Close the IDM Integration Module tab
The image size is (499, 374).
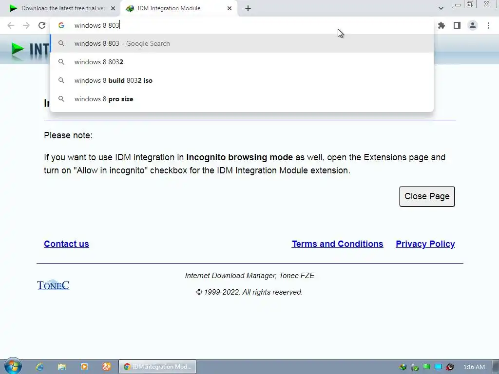230,8
